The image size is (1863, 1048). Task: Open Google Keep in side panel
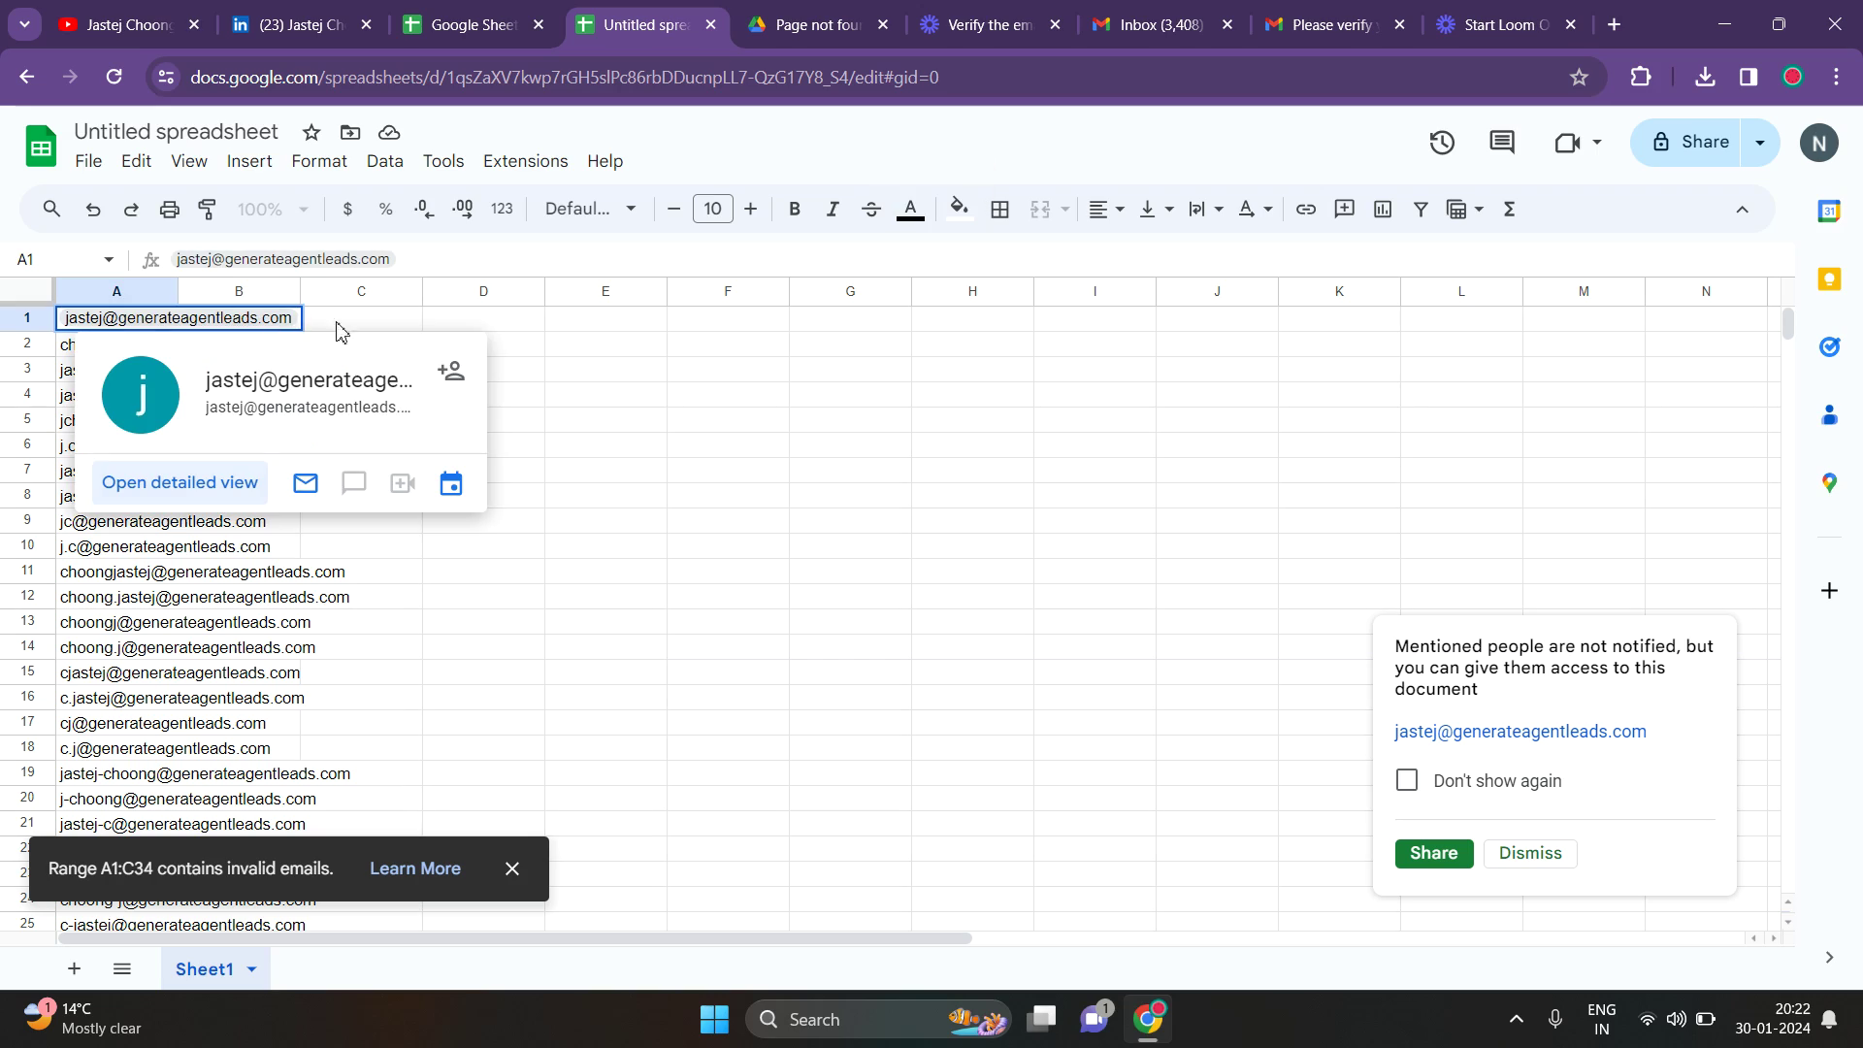(x=1829, y=280)
